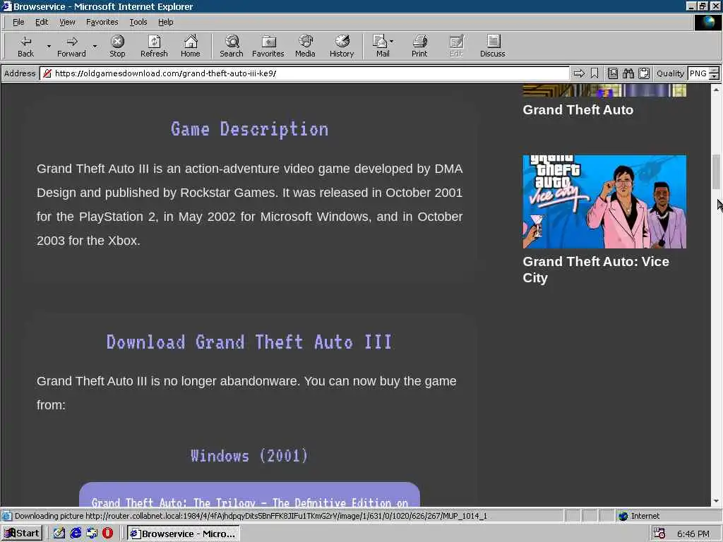Print the current page
The width and height of the screenshot is (723, 542).
[x=419, y=47]
